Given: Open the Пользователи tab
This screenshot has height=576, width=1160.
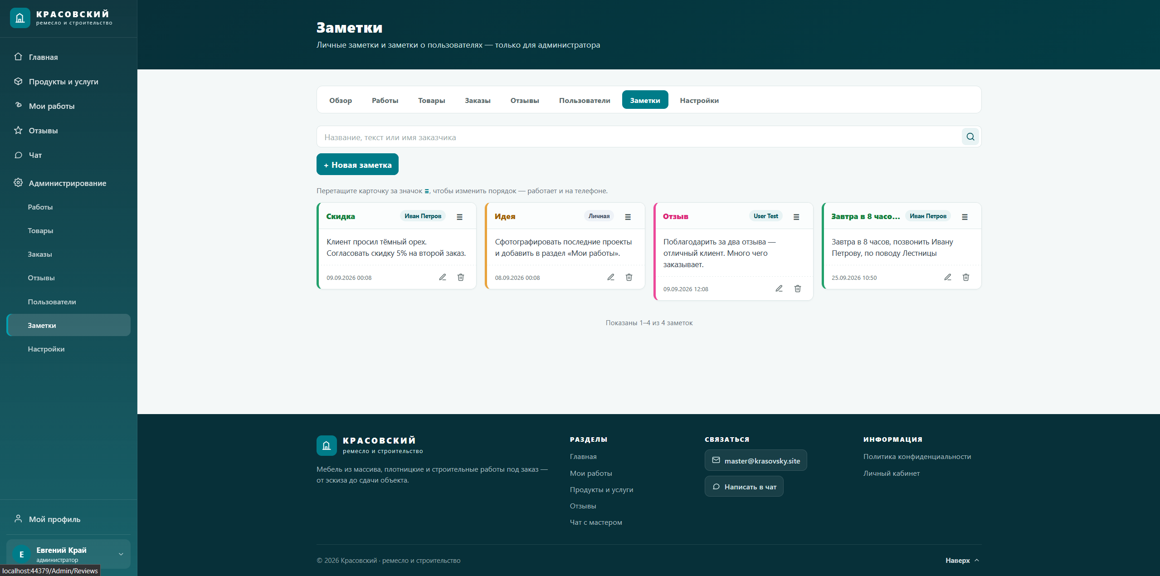Looking at the screenshot, I should point(585,100).
